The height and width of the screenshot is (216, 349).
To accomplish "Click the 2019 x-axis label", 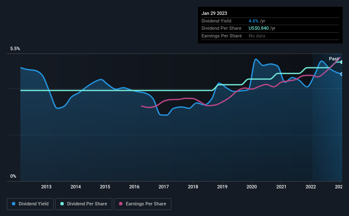I will [222, 187].
